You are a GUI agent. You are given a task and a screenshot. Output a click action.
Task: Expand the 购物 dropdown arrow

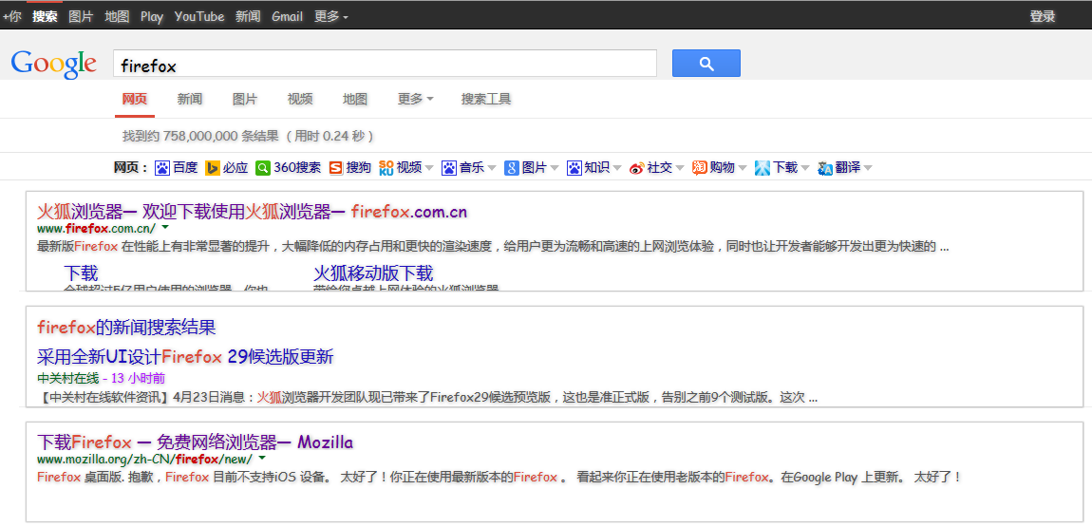pos(743,168)
